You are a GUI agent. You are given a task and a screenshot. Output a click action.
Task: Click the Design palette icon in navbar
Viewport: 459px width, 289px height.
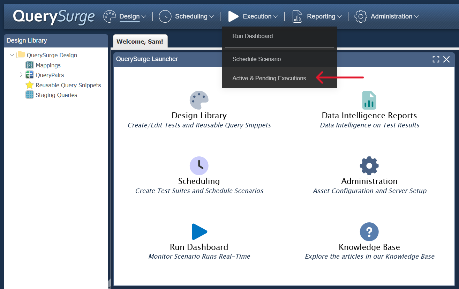[110, 16]
